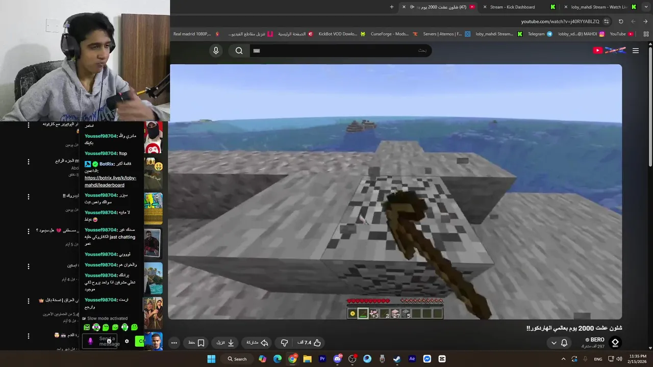
Task: Switch to loby_mahdi Stream Kick tab
Action: (x=600, y=7)
